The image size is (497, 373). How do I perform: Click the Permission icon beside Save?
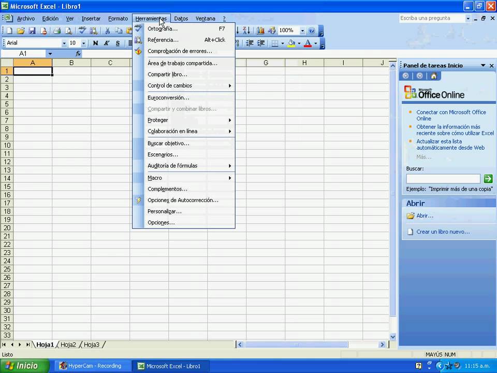pyautogui.click(x=43, y=31)
